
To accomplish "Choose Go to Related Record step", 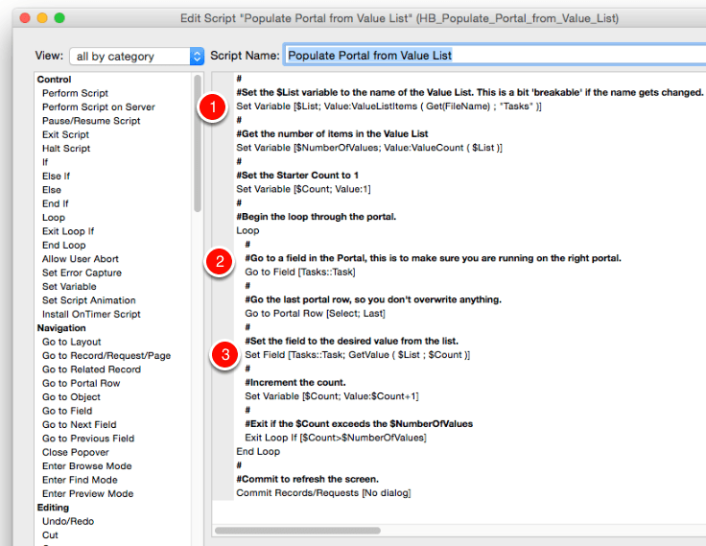I will tap(91, 369).
